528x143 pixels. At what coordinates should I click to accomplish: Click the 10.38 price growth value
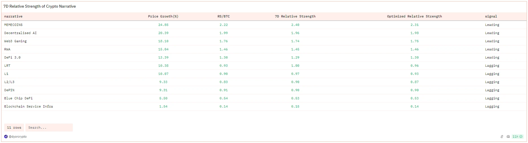[x=163, y=66]
